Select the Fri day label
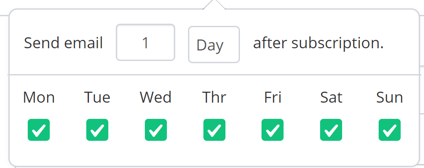This screenshot has height=168, width=424. (x=273, y=97)
